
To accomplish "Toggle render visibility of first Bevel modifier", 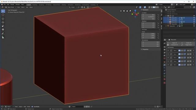I will tap(179, 50).
